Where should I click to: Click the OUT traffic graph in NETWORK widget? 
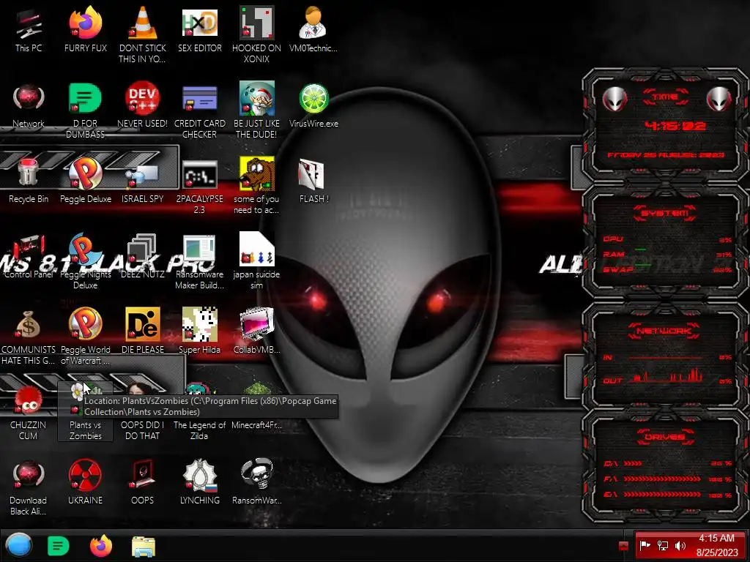click(667, 375)
